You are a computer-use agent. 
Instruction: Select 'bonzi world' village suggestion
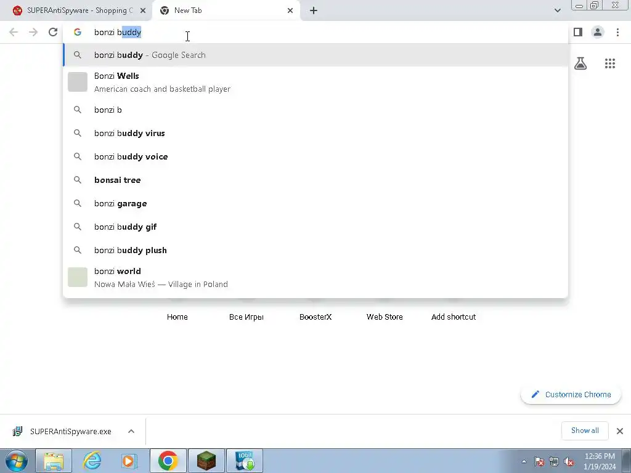[316, 278]
